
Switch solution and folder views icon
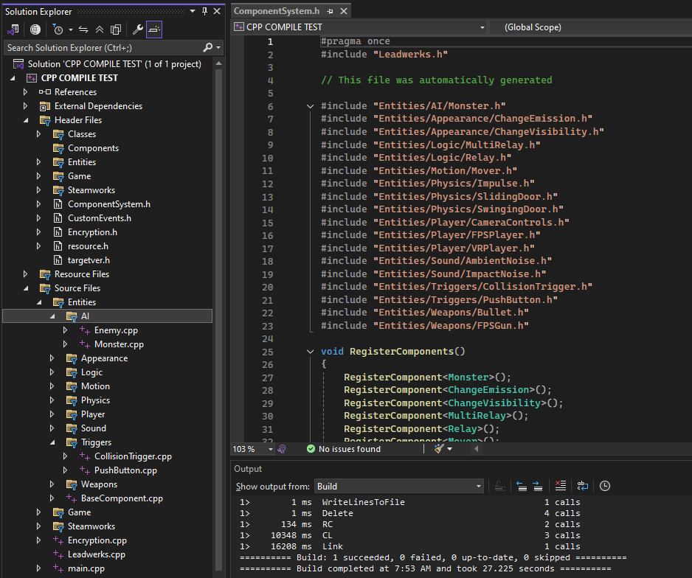(13, 29)
